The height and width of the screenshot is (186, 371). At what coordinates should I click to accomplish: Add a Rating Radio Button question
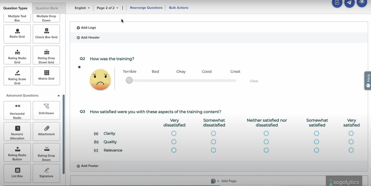tap(17, 153)
